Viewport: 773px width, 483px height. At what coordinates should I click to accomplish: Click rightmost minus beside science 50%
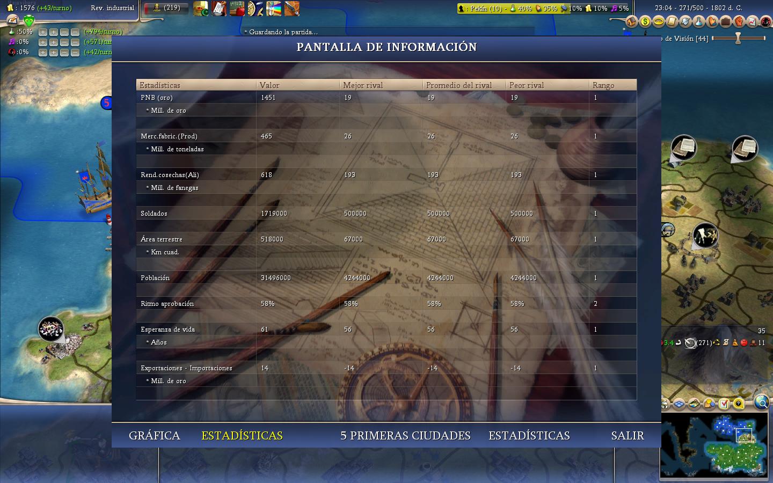(x=75, y=32)
